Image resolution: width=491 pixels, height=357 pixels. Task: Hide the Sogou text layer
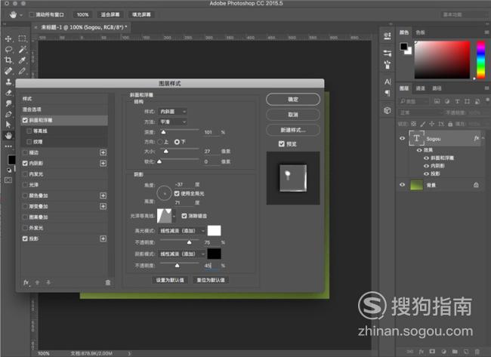point(403,138)
